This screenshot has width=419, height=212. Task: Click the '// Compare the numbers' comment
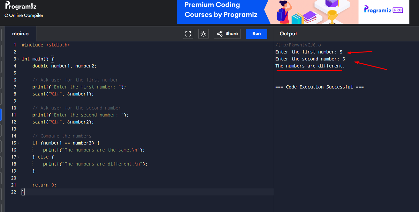62,136
